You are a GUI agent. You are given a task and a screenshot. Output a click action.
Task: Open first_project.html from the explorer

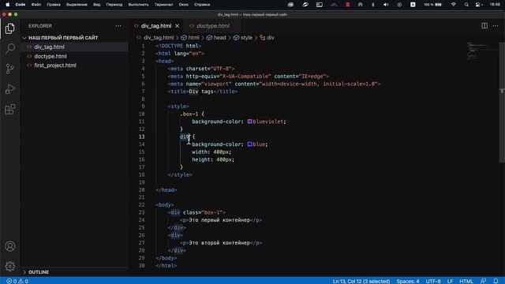coord(55,65)
